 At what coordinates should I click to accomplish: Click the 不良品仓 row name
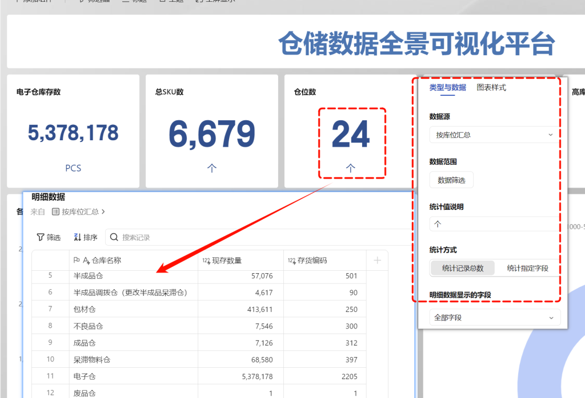88,326
